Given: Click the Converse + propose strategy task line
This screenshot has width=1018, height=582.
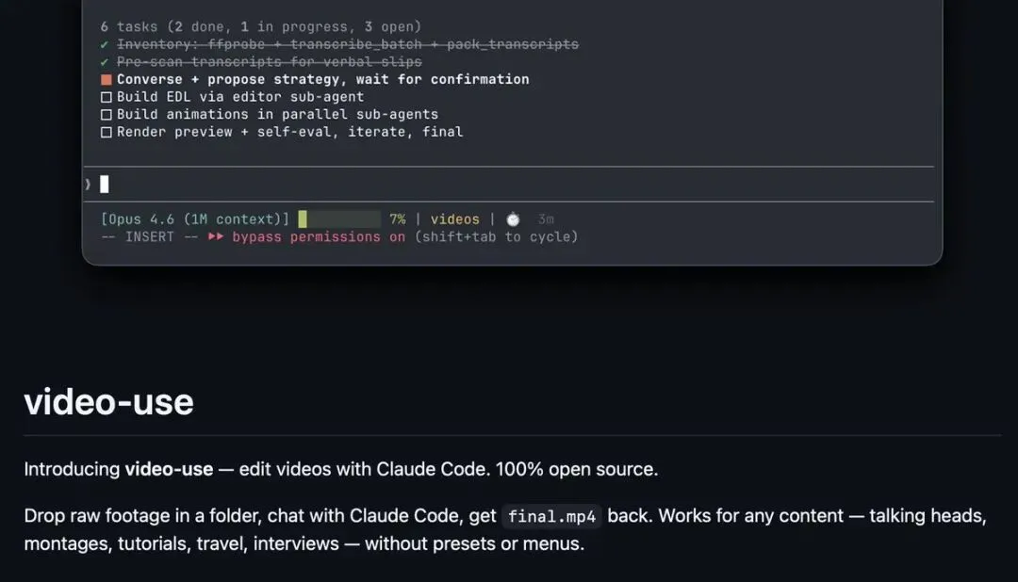Looking at the screenshot, I should pyautogui.click(x=322, y=80).
